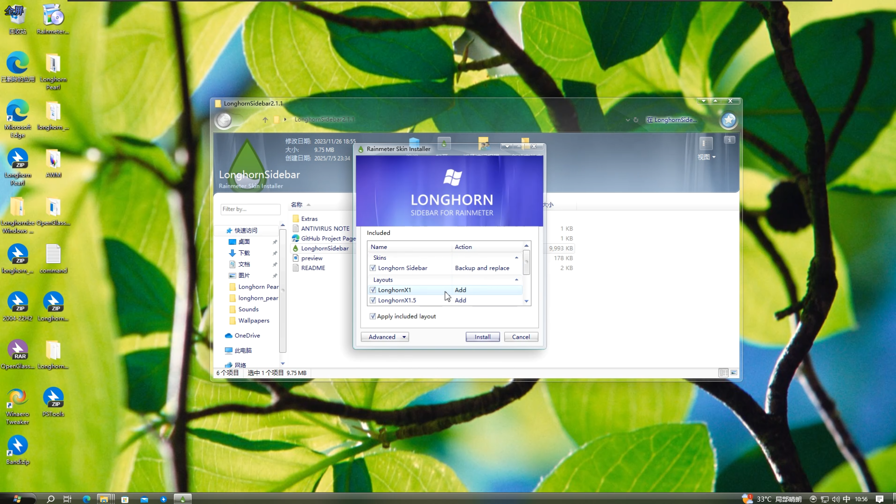Open the 文档 folder in navigation pane
Image resolution: width=896 pixels, height=504 pixels.
pos(244,264)
